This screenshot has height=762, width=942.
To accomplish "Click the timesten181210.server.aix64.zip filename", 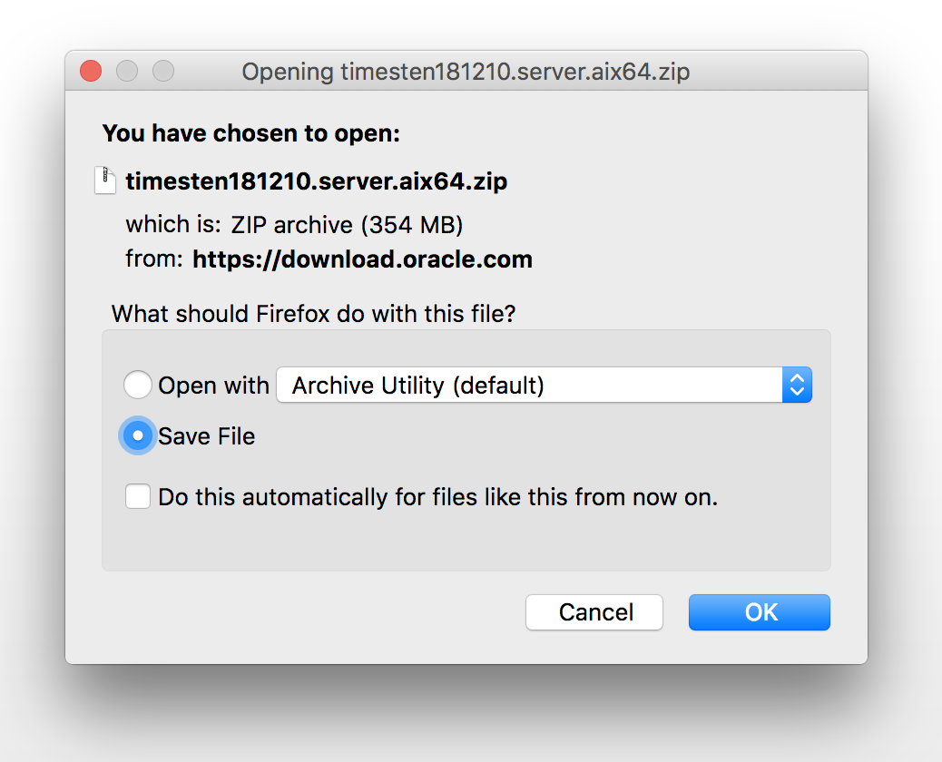I will 316,181.
